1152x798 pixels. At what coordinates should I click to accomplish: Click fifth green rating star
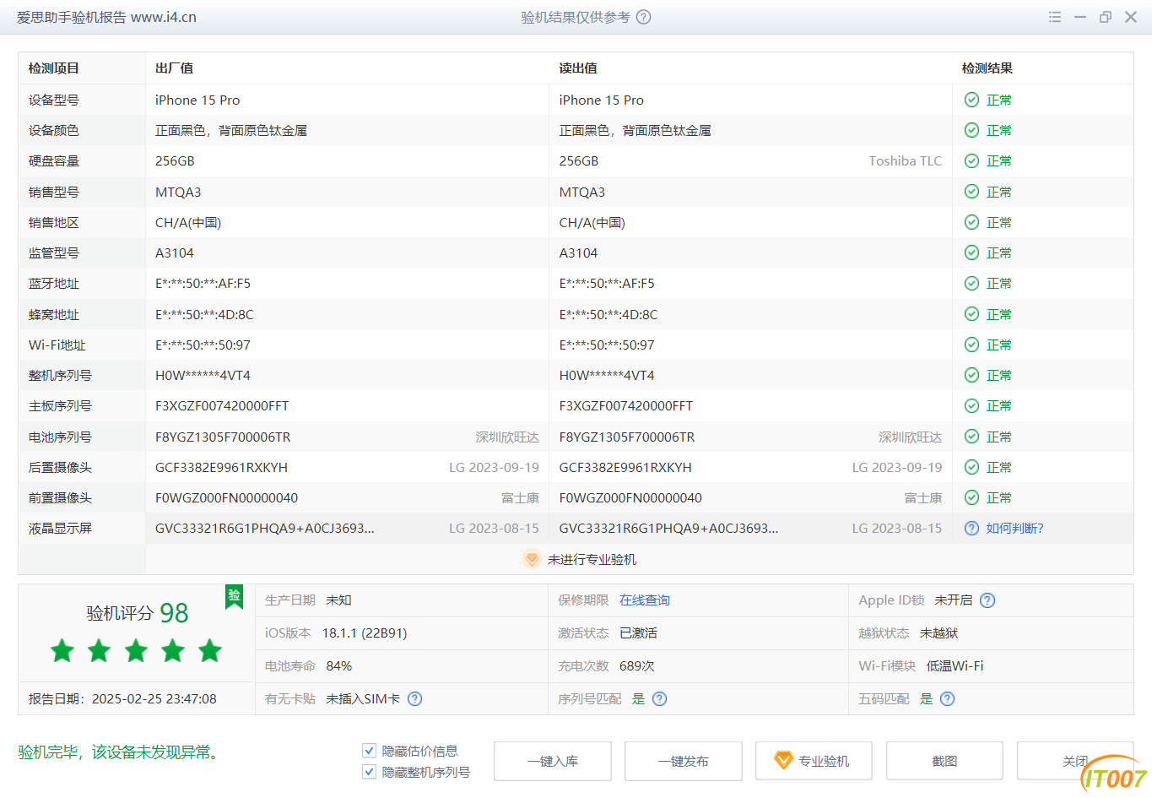tap(210, 650)
